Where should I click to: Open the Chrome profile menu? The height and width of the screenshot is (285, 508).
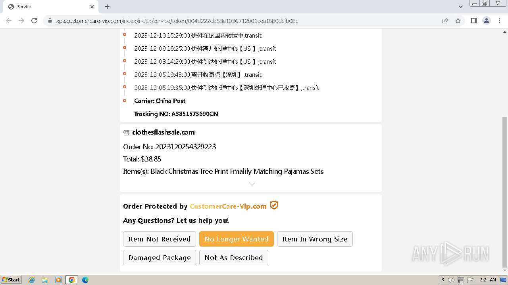[487, 21]
